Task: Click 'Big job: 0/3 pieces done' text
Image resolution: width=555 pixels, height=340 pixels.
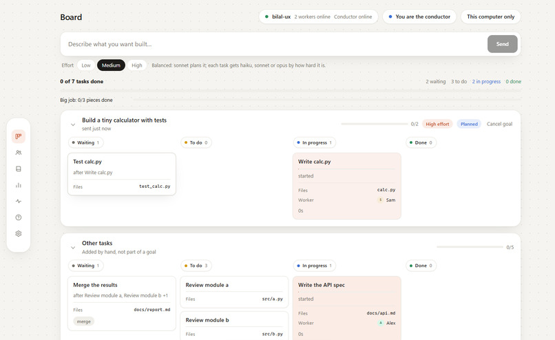Action: tap(86, 100)
